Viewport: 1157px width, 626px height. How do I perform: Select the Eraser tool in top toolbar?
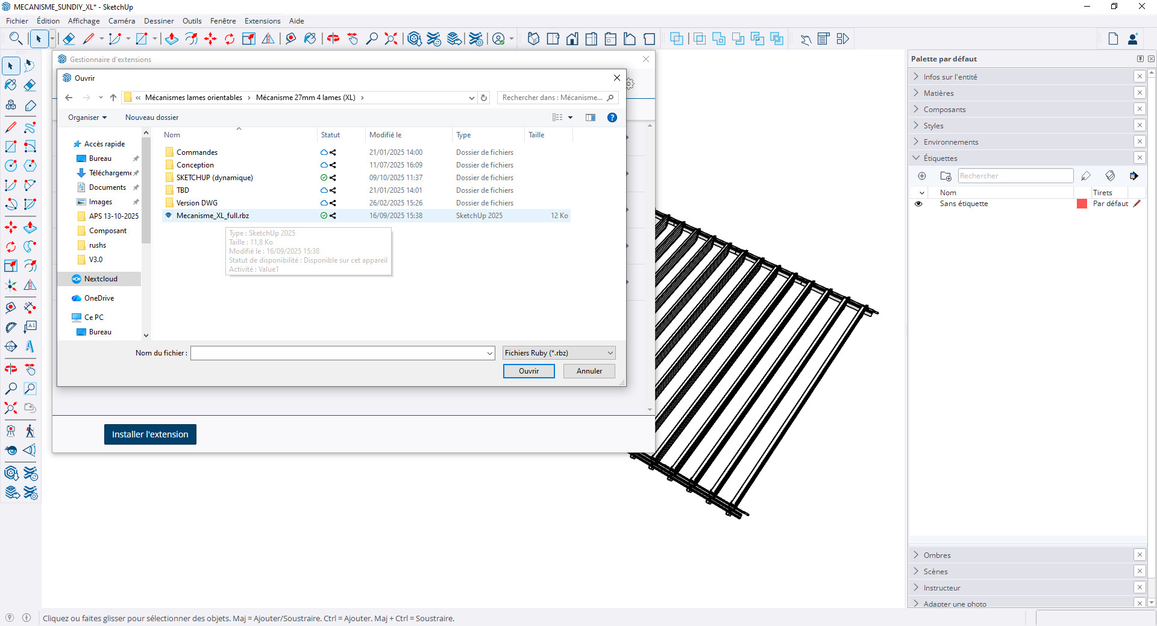(x=69, y=39)
